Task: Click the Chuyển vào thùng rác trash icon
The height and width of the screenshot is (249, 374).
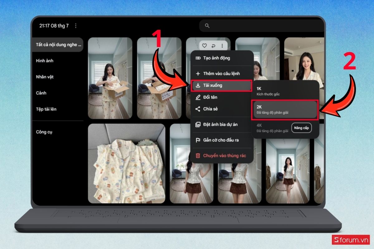Action: [x=198, y=156]
